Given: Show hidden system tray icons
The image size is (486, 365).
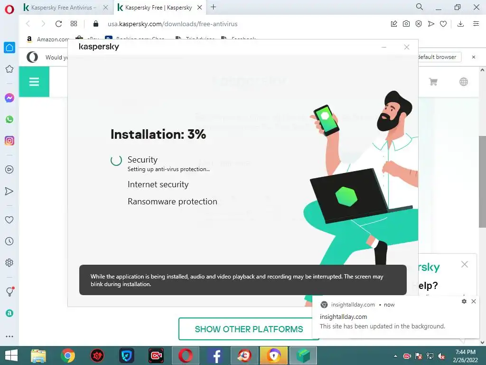Looking at the screenshot, I should pos(395,356).
